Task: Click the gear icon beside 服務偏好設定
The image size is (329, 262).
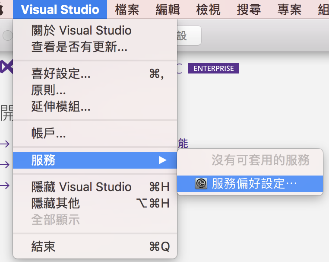Action: (201, 184)
